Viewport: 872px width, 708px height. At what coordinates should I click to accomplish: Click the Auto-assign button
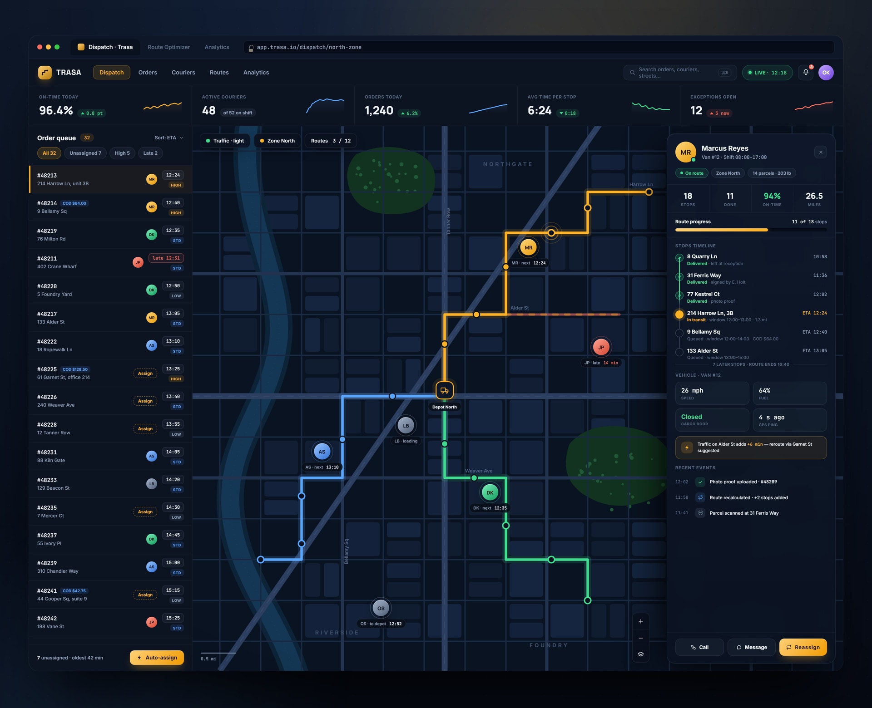157,658
